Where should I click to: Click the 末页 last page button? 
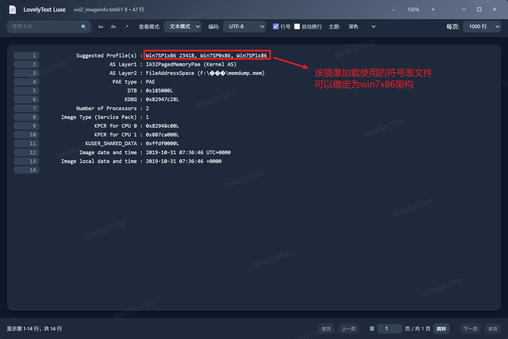pos(493,329)
